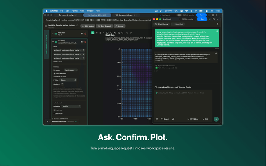Click the Run Analysis button
Screen dimensions: 266x166
coord(104,26)
